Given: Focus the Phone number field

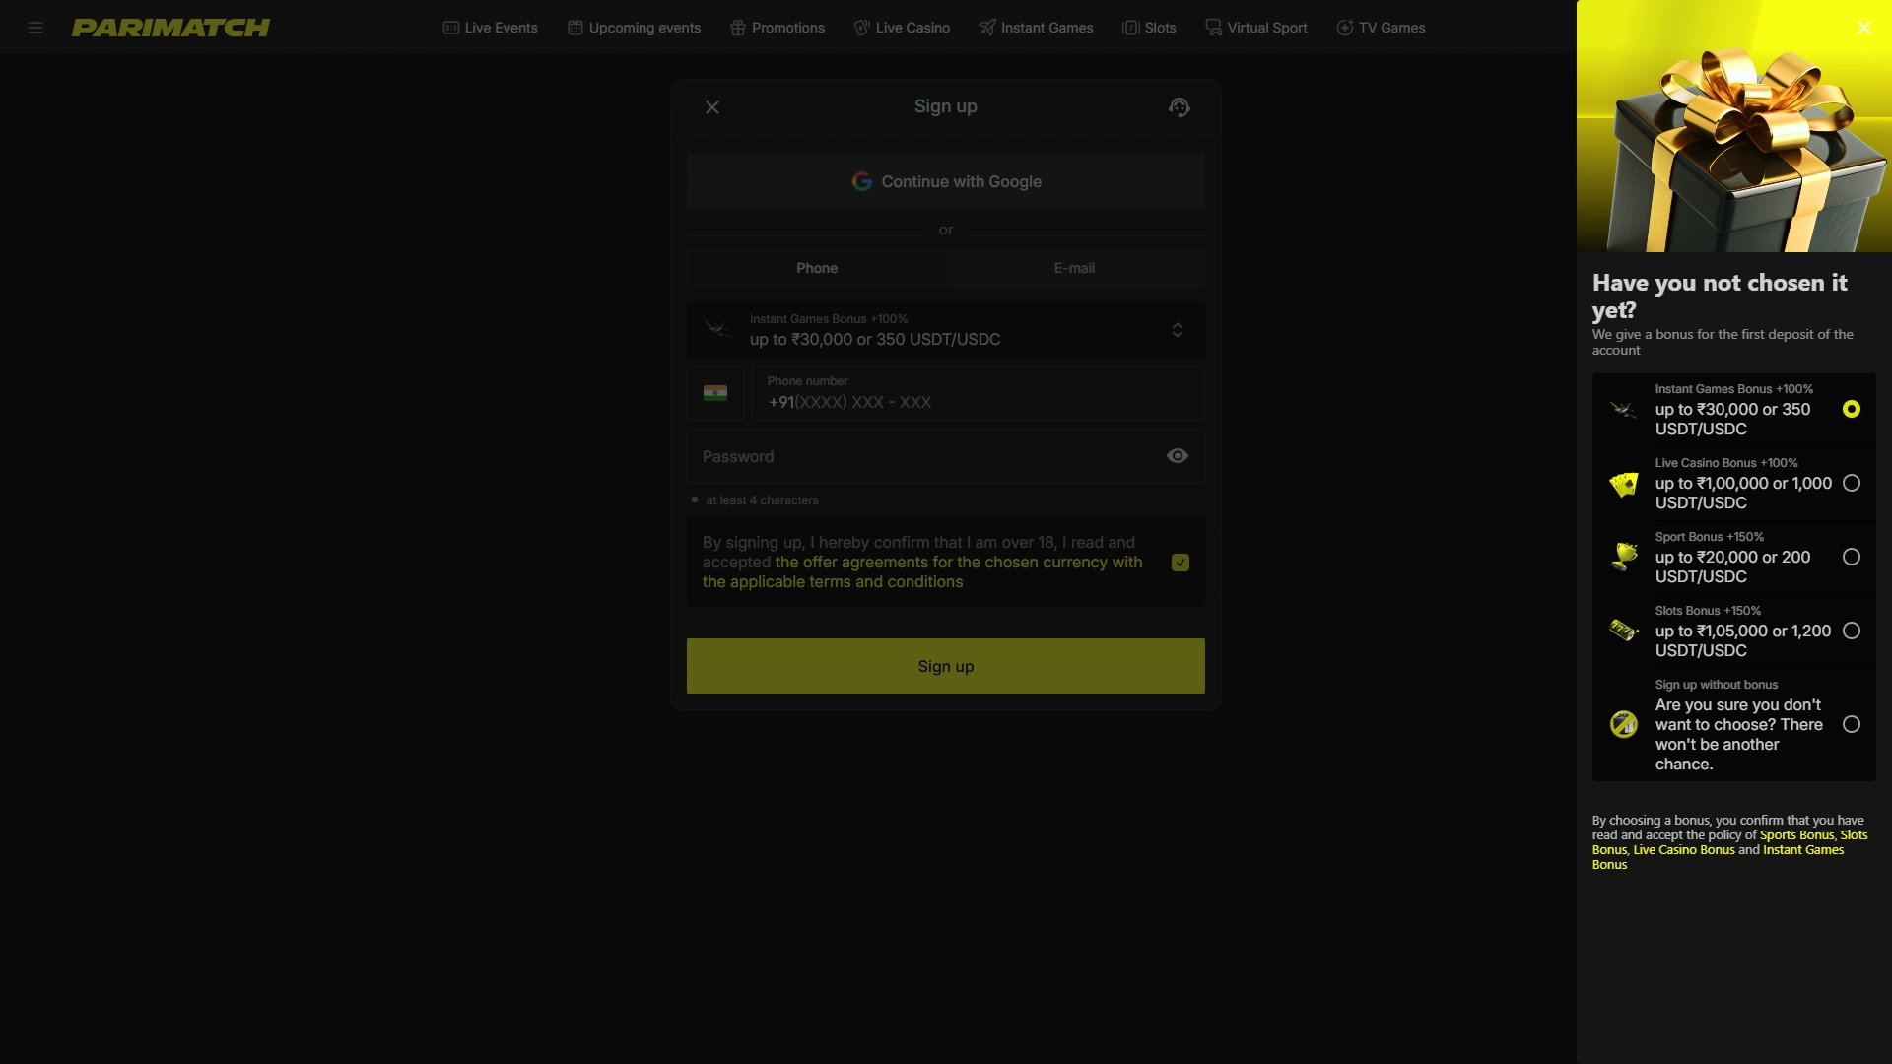Looking at the screenshot, I should 978,393.
